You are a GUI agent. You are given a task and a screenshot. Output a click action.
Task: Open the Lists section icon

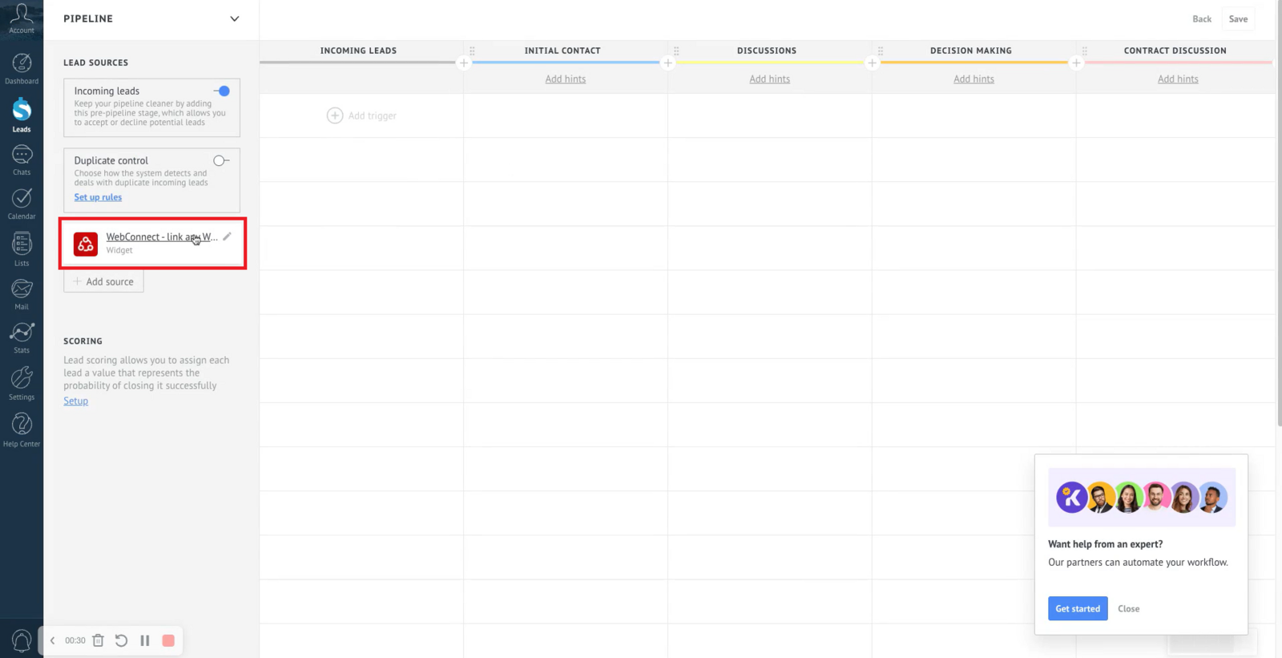point(22,248)
